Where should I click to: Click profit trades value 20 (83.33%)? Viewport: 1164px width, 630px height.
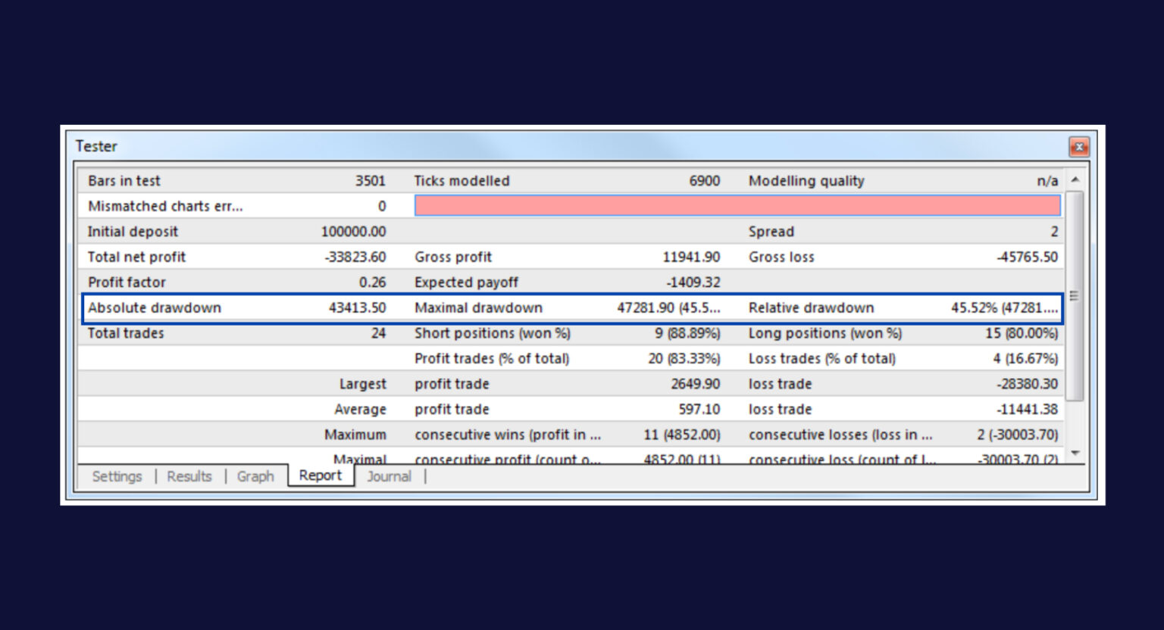coord(684,359)
